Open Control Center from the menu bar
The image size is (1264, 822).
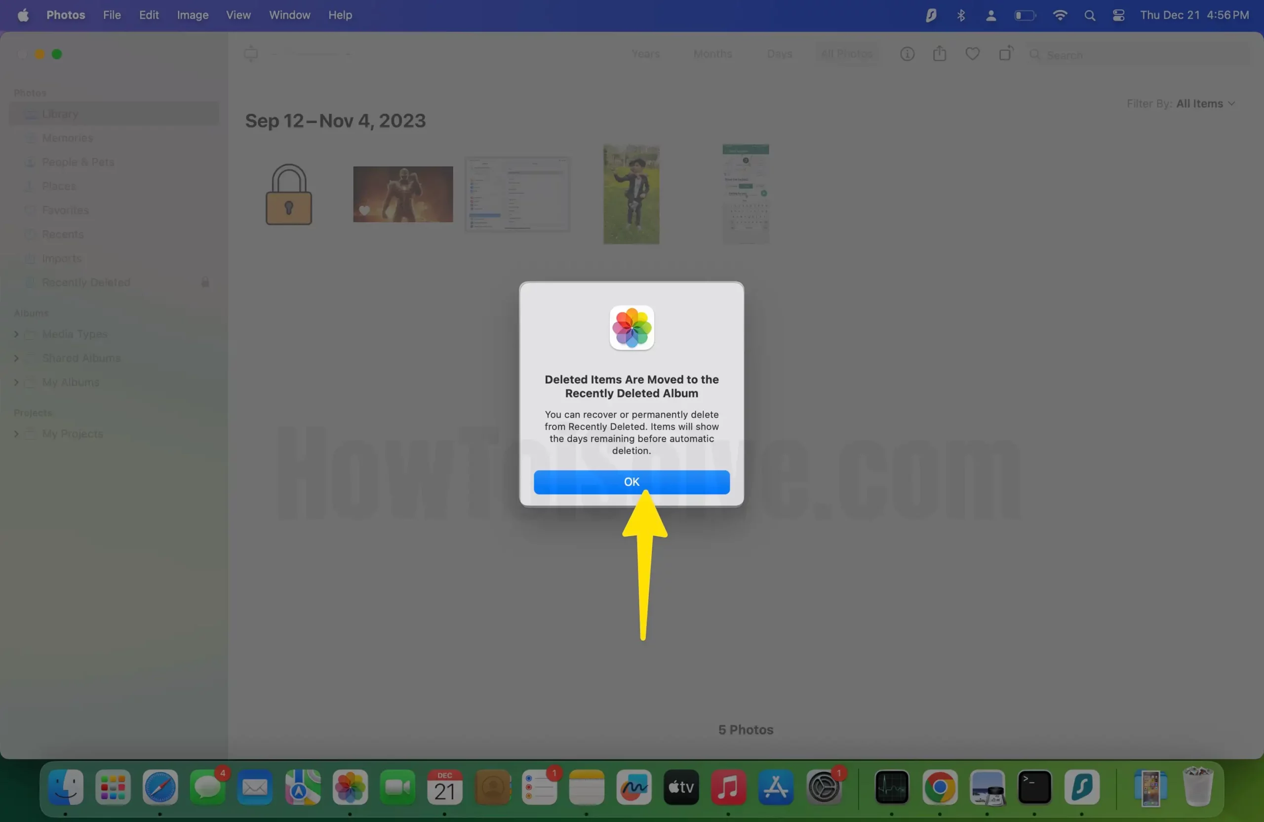pyautogui.click(x=1119, y=15)
